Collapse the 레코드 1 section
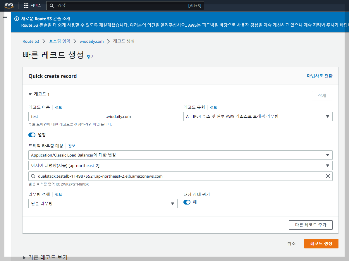349x261 pixels. click(30, 94)
